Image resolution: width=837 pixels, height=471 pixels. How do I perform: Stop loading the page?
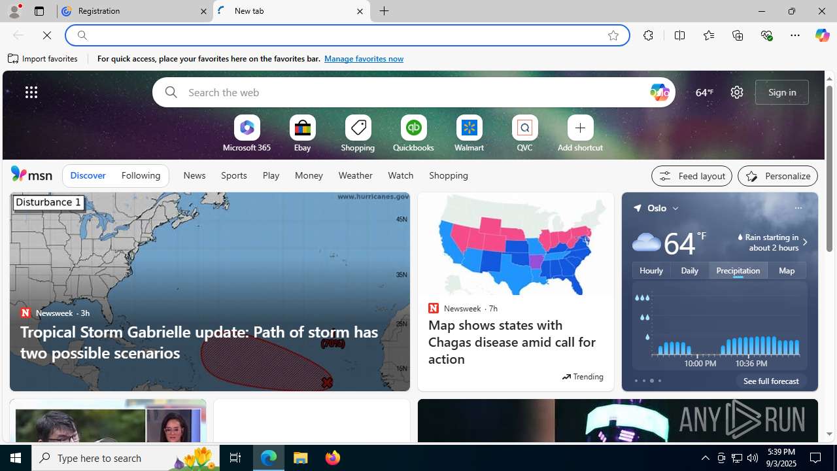47,35
